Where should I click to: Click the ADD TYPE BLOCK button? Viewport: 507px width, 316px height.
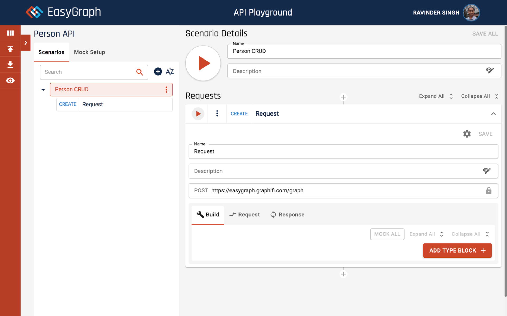coord(457,250)
